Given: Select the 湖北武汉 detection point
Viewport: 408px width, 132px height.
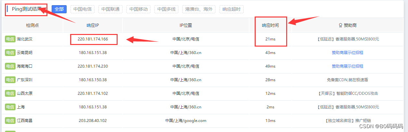Looking at the screenshot, I should coord(25,39).
